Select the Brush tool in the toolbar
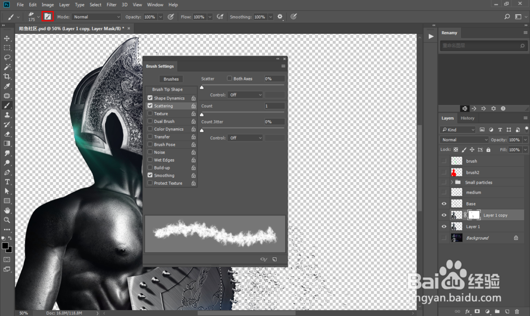Viewport: 530px width, 316px height. pos(7,105)
